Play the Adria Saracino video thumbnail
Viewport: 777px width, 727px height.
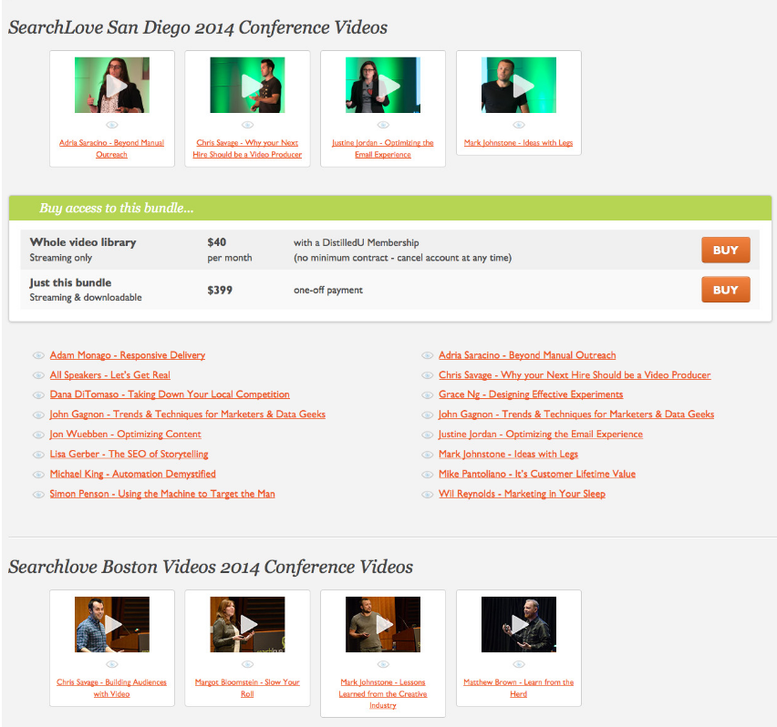112,85
